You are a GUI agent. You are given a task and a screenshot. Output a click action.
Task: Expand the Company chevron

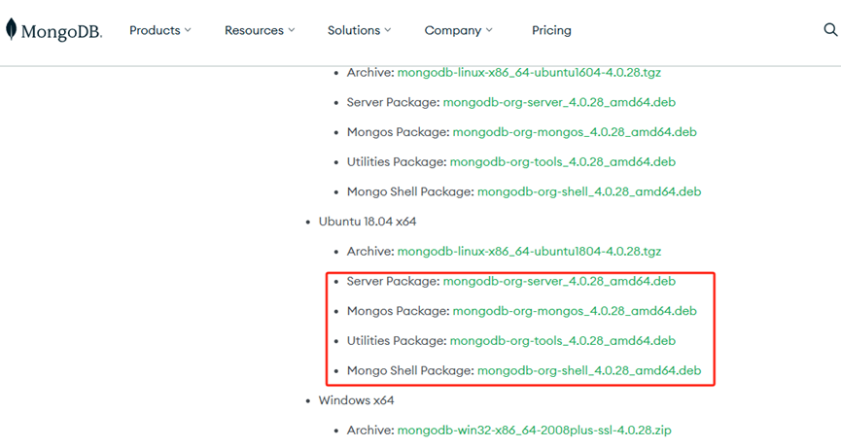coord(489,30)
